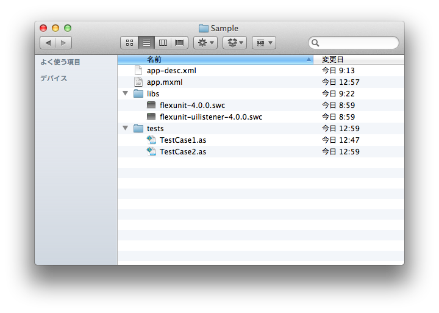439x313 pixels.
Task: Close the Sample window with red button
Action: (x=43, y=28)
